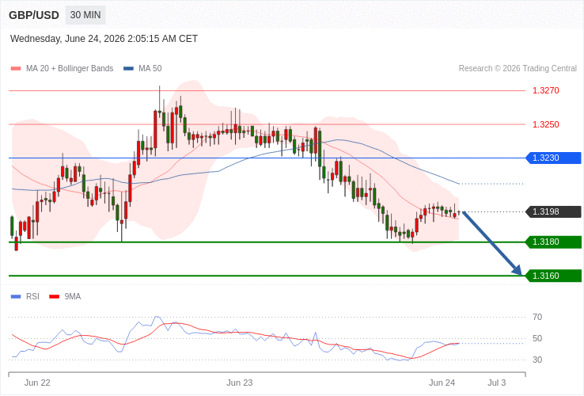Click the MA 50 legend swatch
The width and height of the screenshot is (584, 396).
pos(128,69)
